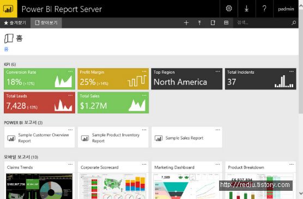
Task: Open Product Breakdown mobile report title
Action: click(x=246, y=167)
